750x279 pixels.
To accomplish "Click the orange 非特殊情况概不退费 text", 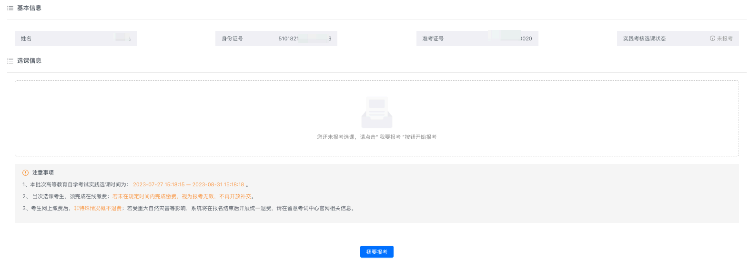I will point(98,208).
